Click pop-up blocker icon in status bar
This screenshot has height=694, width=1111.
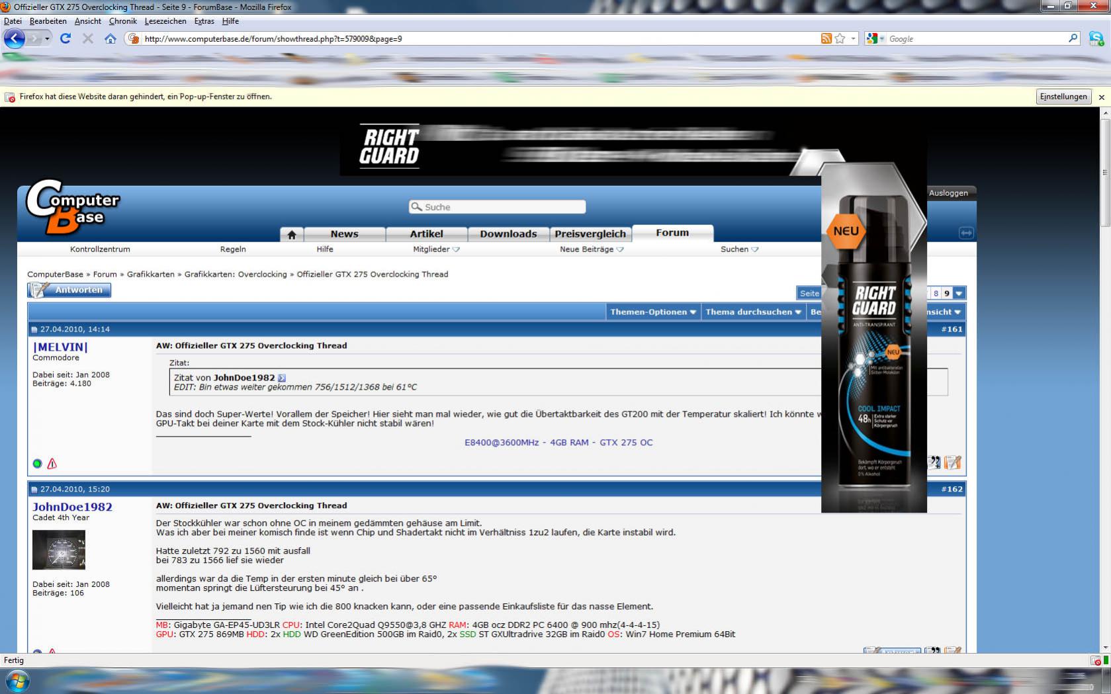click(x=1096, y=660)
